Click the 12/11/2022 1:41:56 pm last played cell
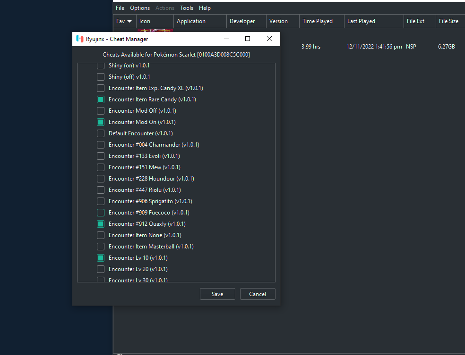465x355 pixels. tap(374, 47)
